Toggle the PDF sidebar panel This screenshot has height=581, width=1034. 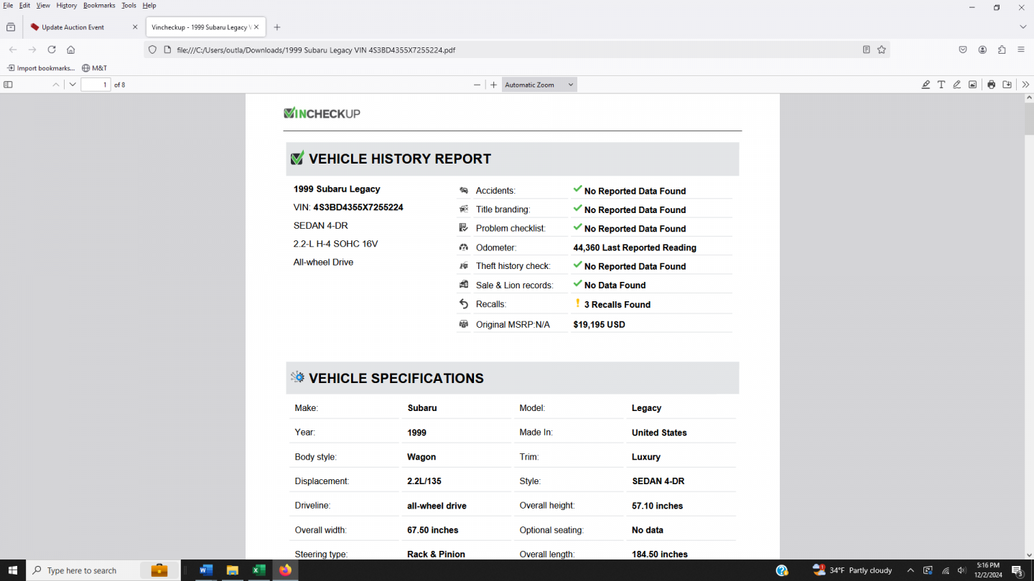9,85
